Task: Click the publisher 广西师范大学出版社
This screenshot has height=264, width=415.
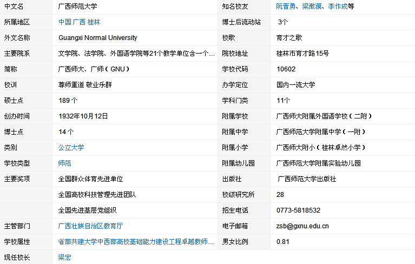Action: (x=307, y=179)
